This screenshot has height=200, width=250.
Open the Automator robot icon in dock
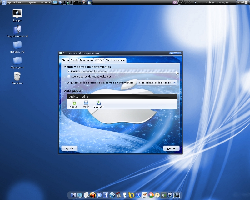click(118, 195)
